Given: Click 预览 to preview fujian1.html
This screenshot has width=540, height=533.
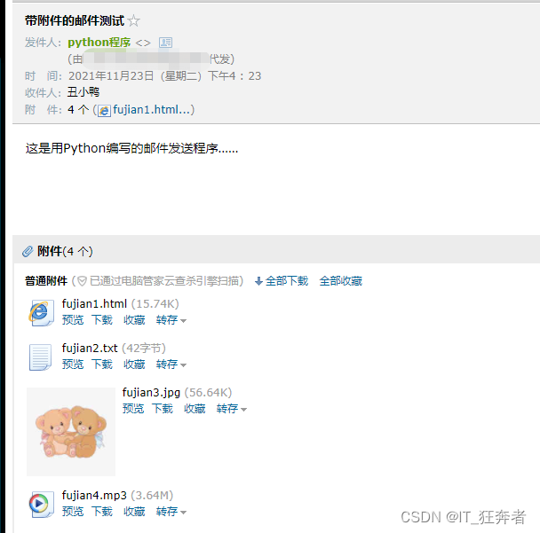Looking at the screenshot, I should point(73,320).
